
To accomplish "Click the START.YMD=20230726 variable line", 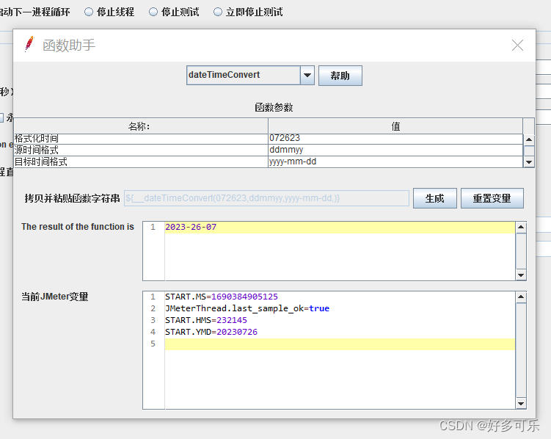I will 211,332.
